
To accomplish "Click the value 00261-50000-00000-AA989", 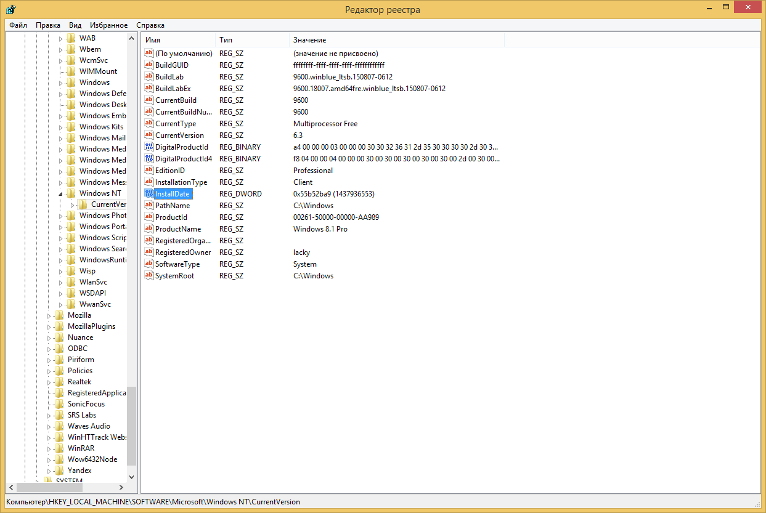I will pyautogui.click(x=336, y=217).
